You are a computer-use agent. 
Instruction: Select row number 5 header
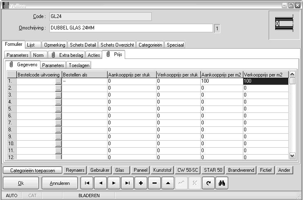12,109
